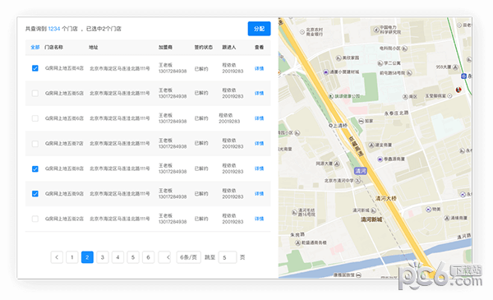Click the 学二公寓 map marker
Viewport: 493px width, 300px height.
pyautogui.click(x=380, y=63)
